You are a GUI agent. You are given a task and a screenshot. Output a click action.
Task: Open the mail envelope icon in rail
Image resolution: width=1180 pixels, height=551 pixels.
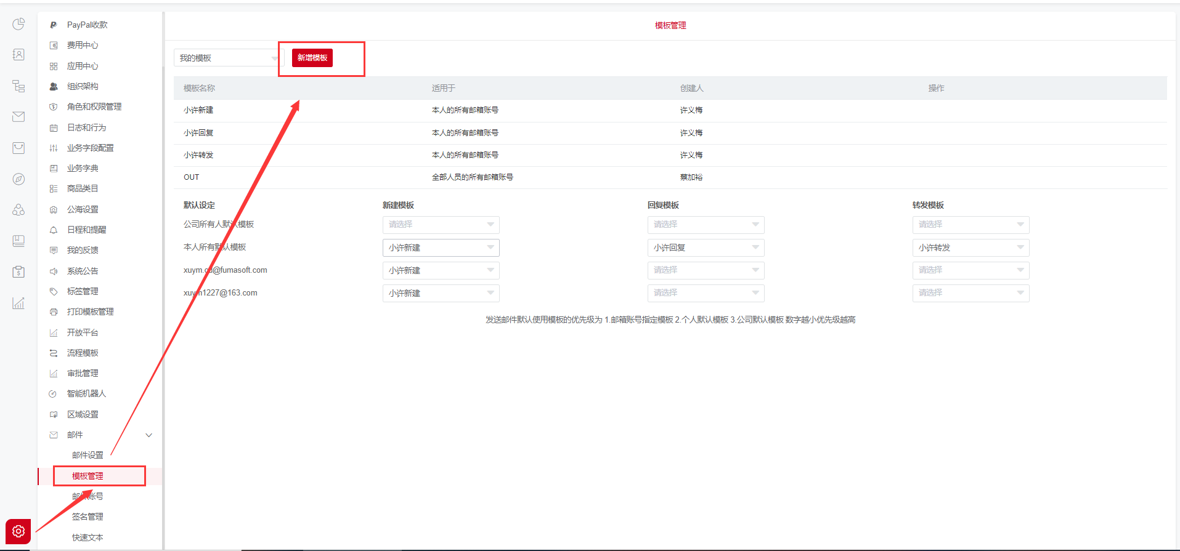pos(18,117)
